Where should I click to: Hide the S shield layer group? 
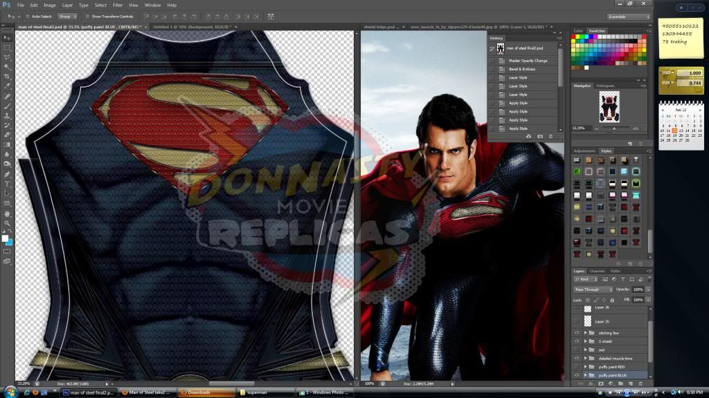(577, 341)
